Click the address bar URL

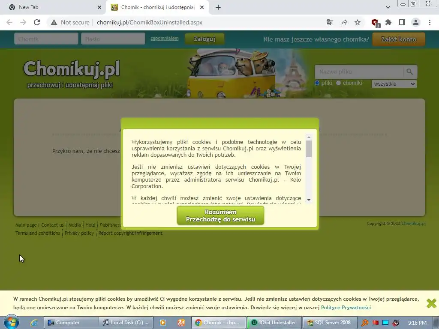pyautogui.click(x=150, y=22)
